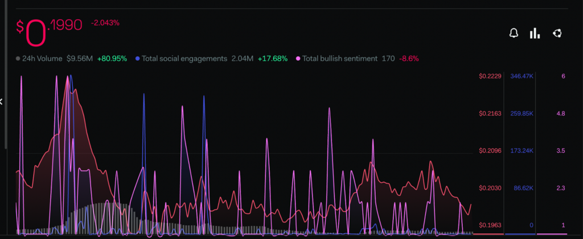Click the 170 bullish sentiment value
Image resolution: width=583 pixels, height=239 pixels.
(x=388, y=58)
